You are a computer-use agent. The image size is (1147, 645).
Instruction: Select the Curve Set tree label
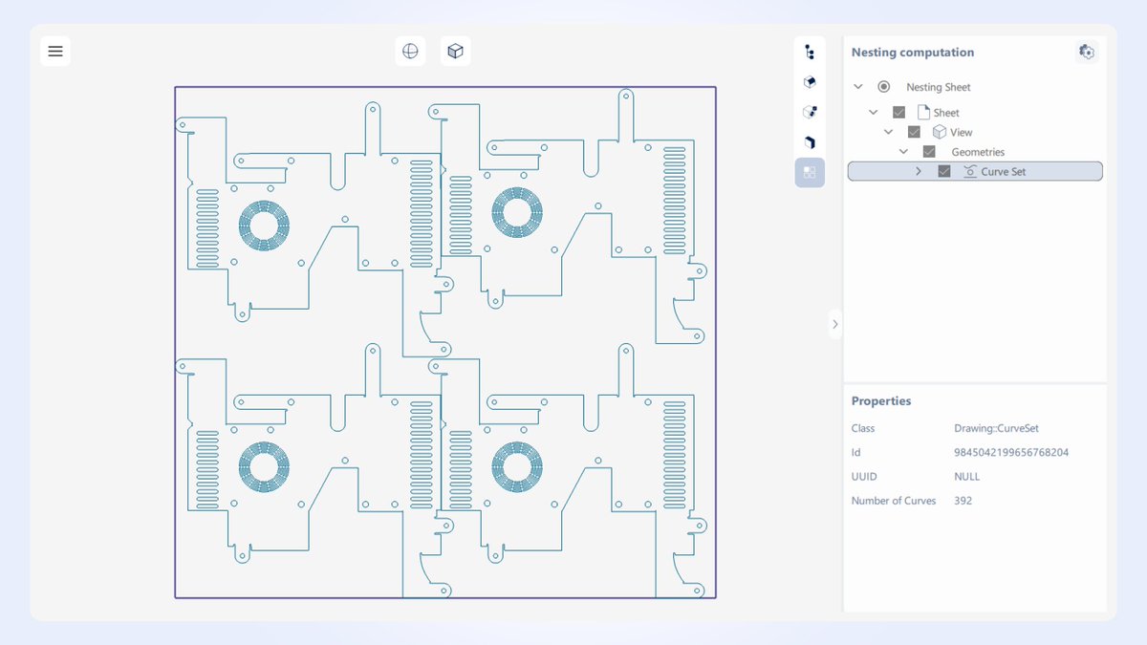pos(1004,172)
